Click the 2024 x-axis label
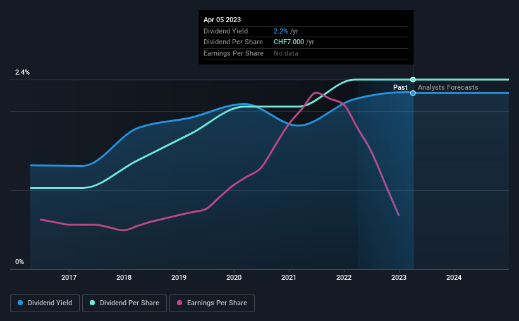 [454, 277]
